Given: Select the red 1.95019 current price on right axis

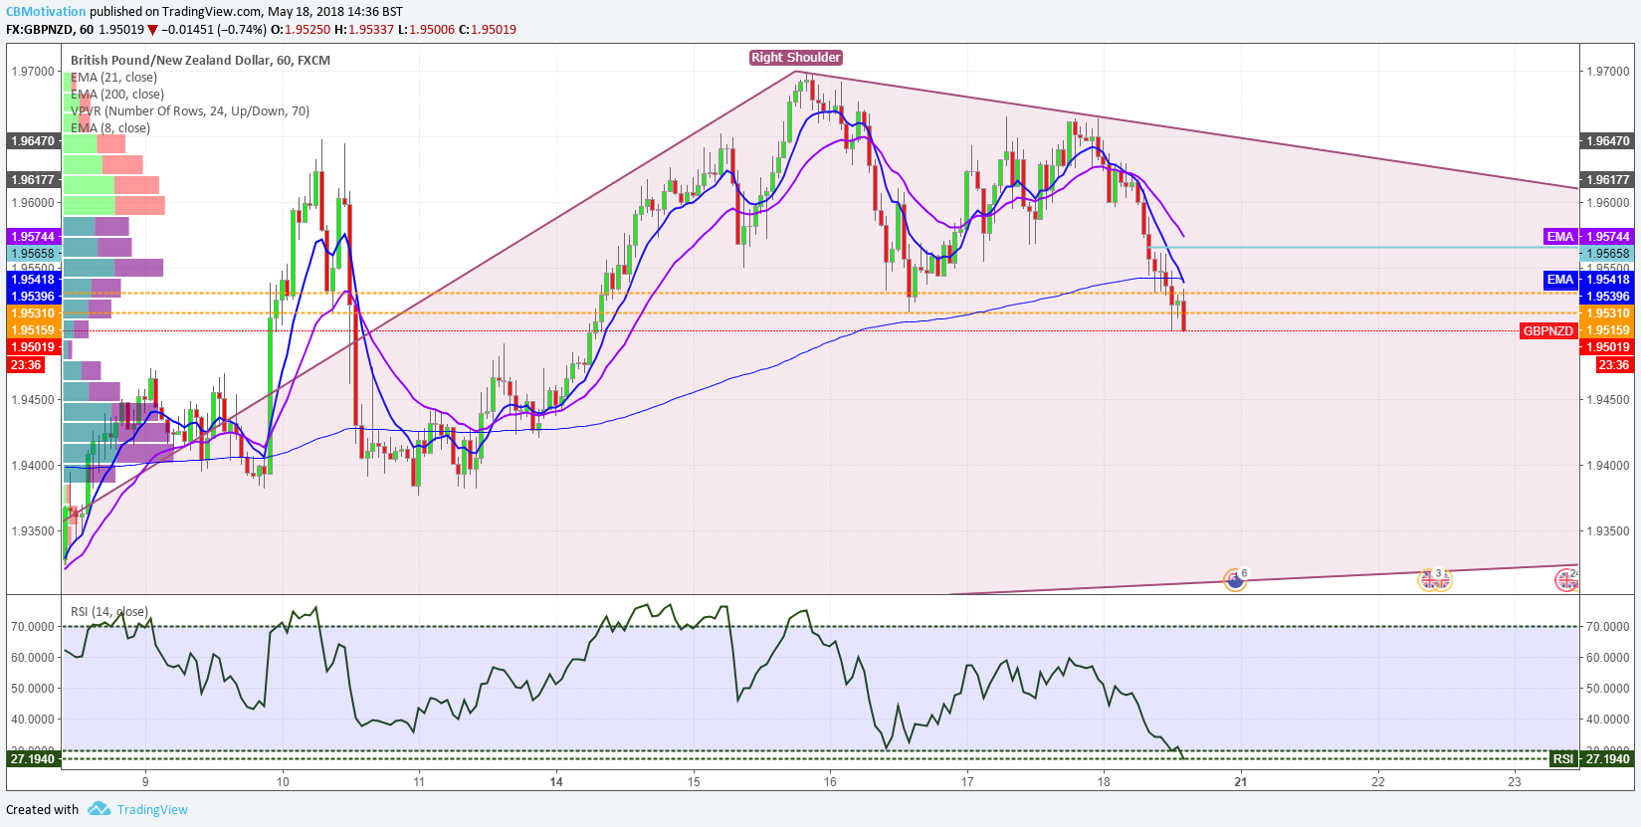Looking at the screenshot, I should 1608,347.
